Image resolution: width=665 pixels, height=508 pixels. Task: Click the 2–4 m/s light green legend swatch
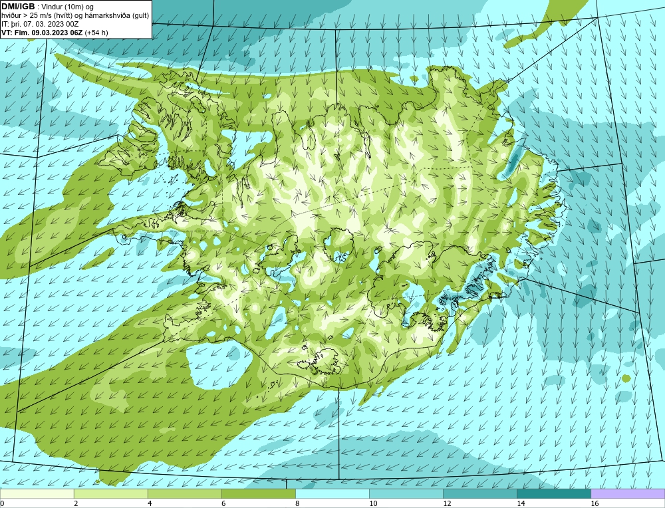click(110, 493)
